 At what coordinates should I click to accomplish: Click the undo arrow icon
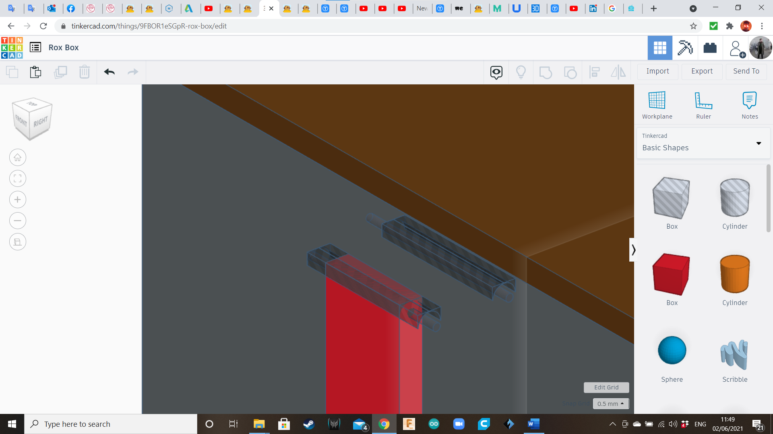pos(109,72)
